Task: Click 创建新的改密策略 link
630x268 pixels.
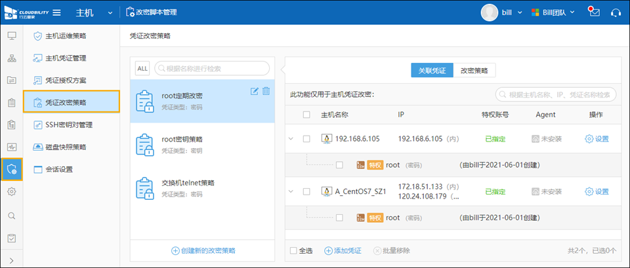Action: point(203,250)
